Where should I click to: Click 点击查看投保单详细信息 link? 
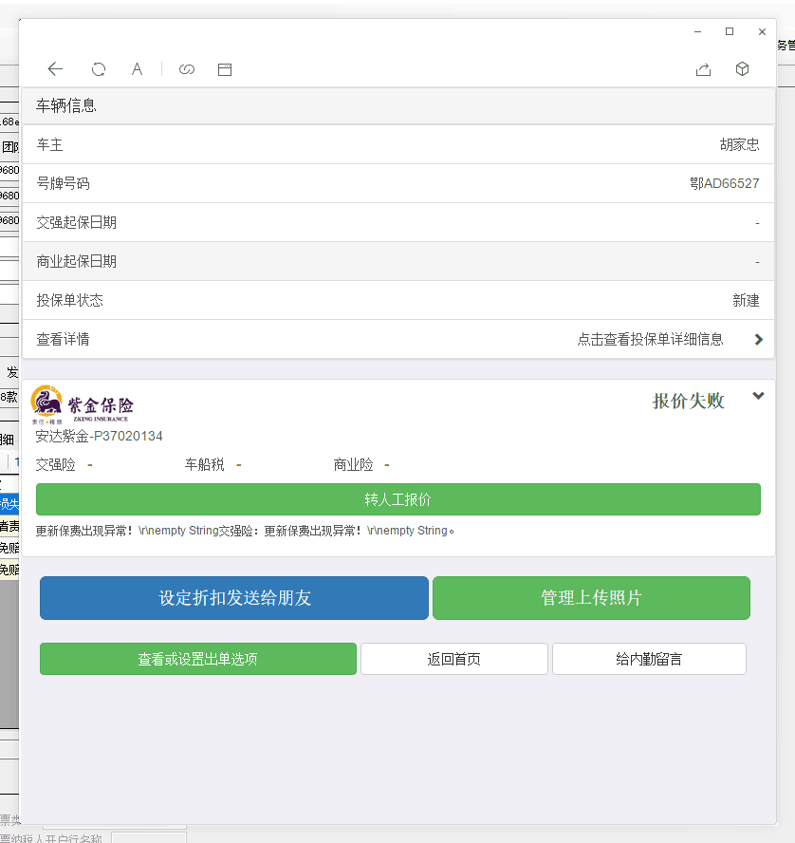tap(650, 339)
